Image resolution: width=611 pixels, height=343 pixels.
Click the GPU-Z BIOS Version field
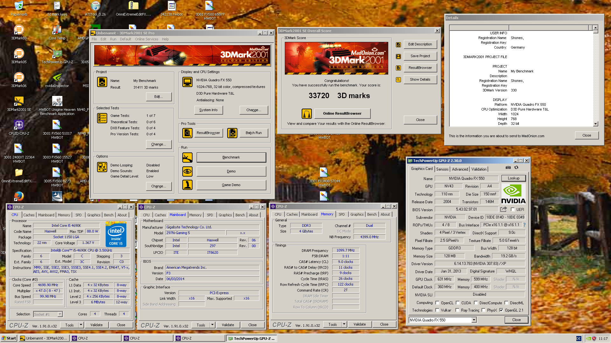point(466,210)
